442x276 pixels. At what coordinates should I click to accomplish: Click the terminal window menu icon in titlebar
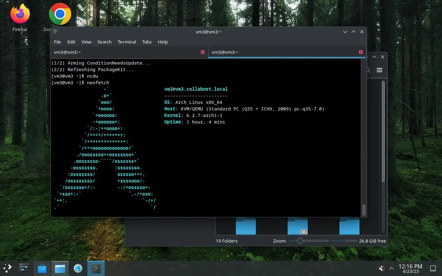(x=55, y=32)
